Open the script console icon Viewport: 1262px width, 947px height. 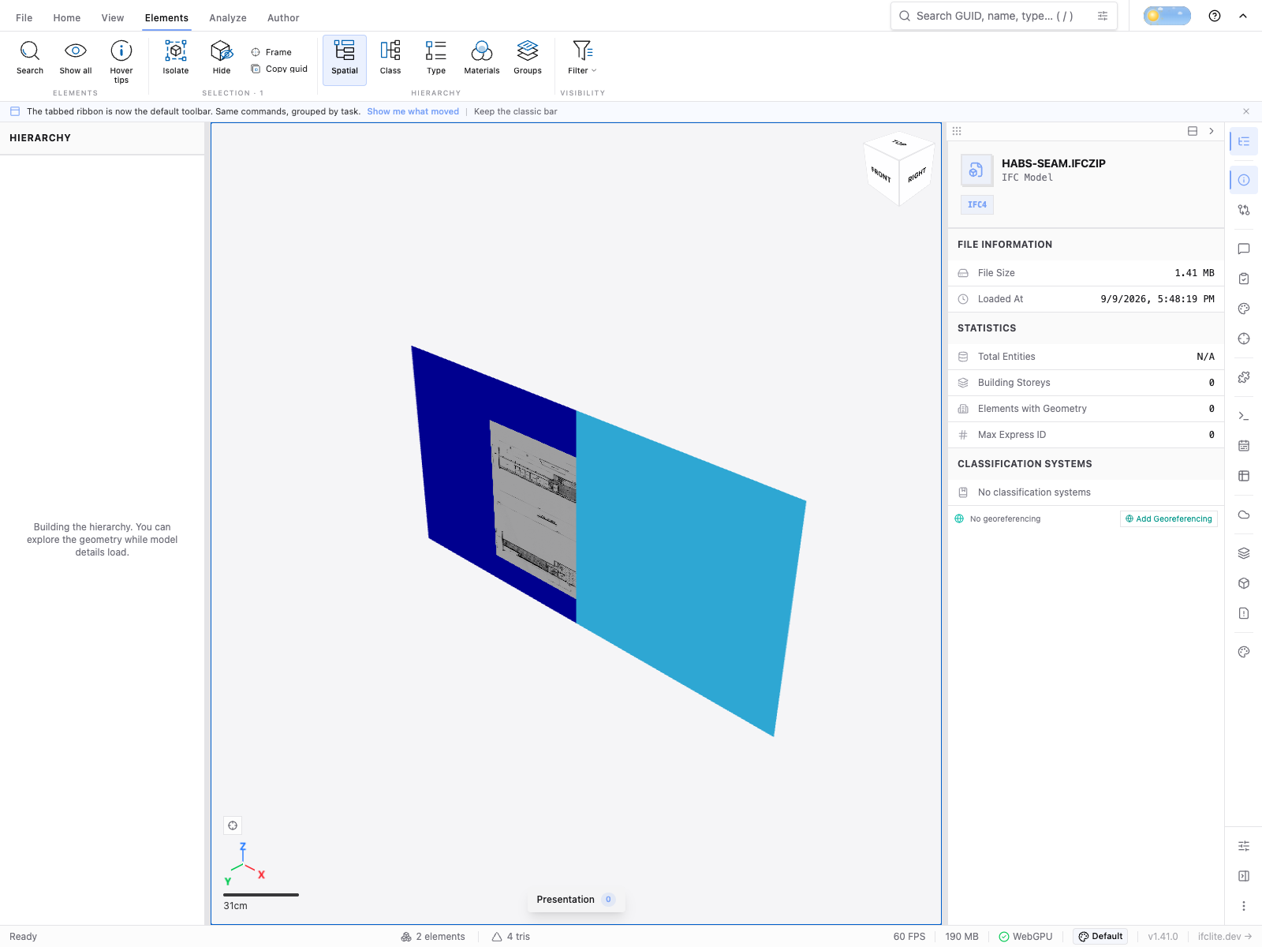[x=1244, y=416]
